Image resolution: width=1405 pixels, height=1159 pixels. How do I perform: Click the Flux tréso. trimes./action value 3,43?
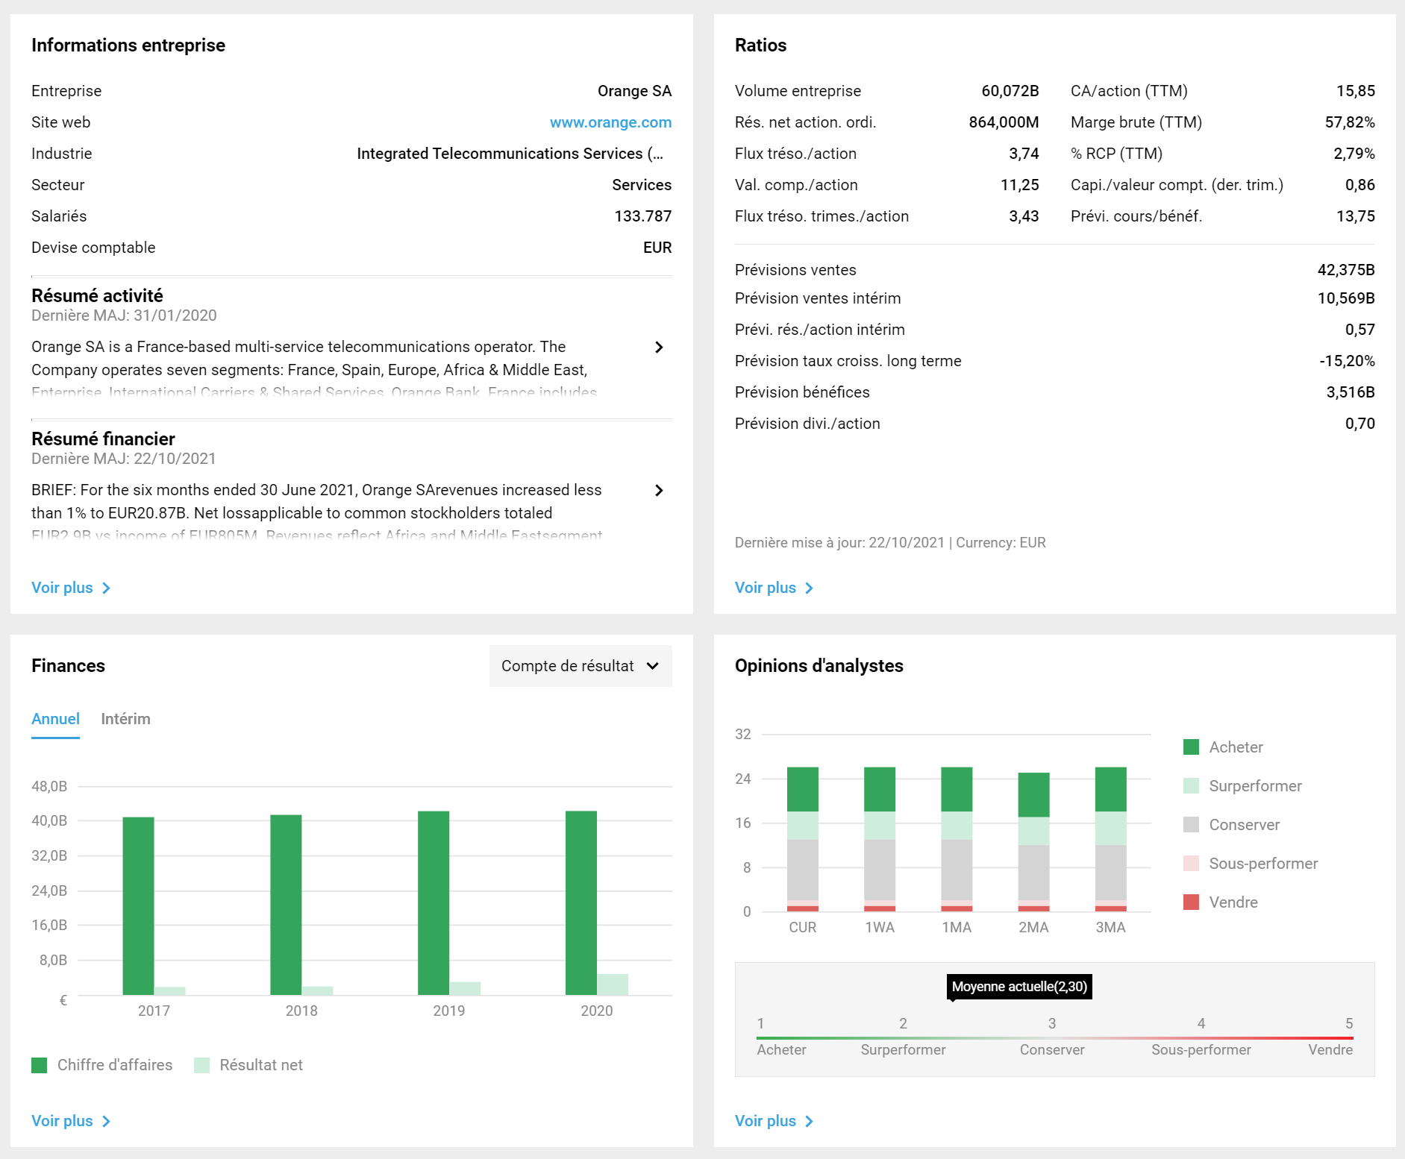coord(1024,216)
